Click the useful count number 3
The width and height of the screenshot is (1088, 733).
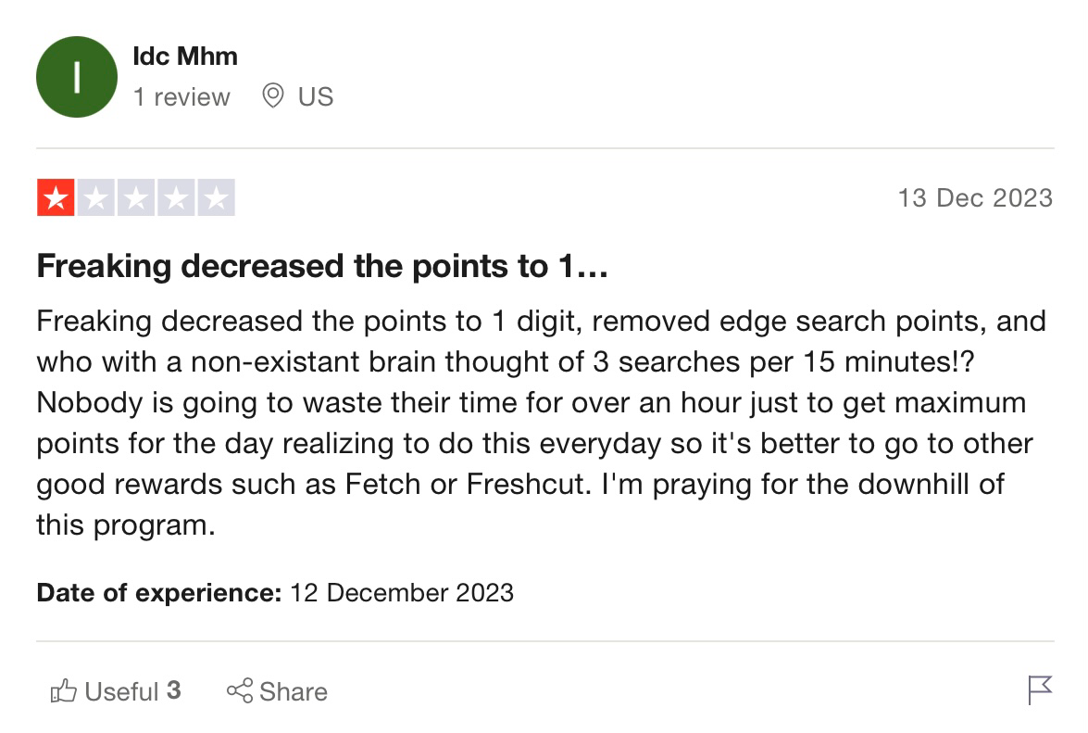click(x=174, y=690)
